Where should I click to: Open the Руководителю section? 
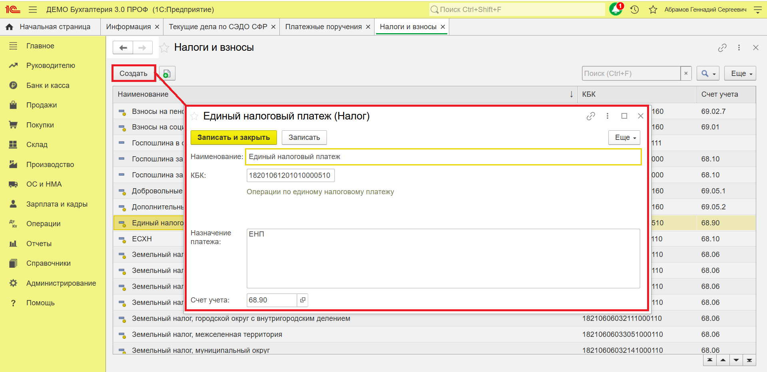pos(51,66)
